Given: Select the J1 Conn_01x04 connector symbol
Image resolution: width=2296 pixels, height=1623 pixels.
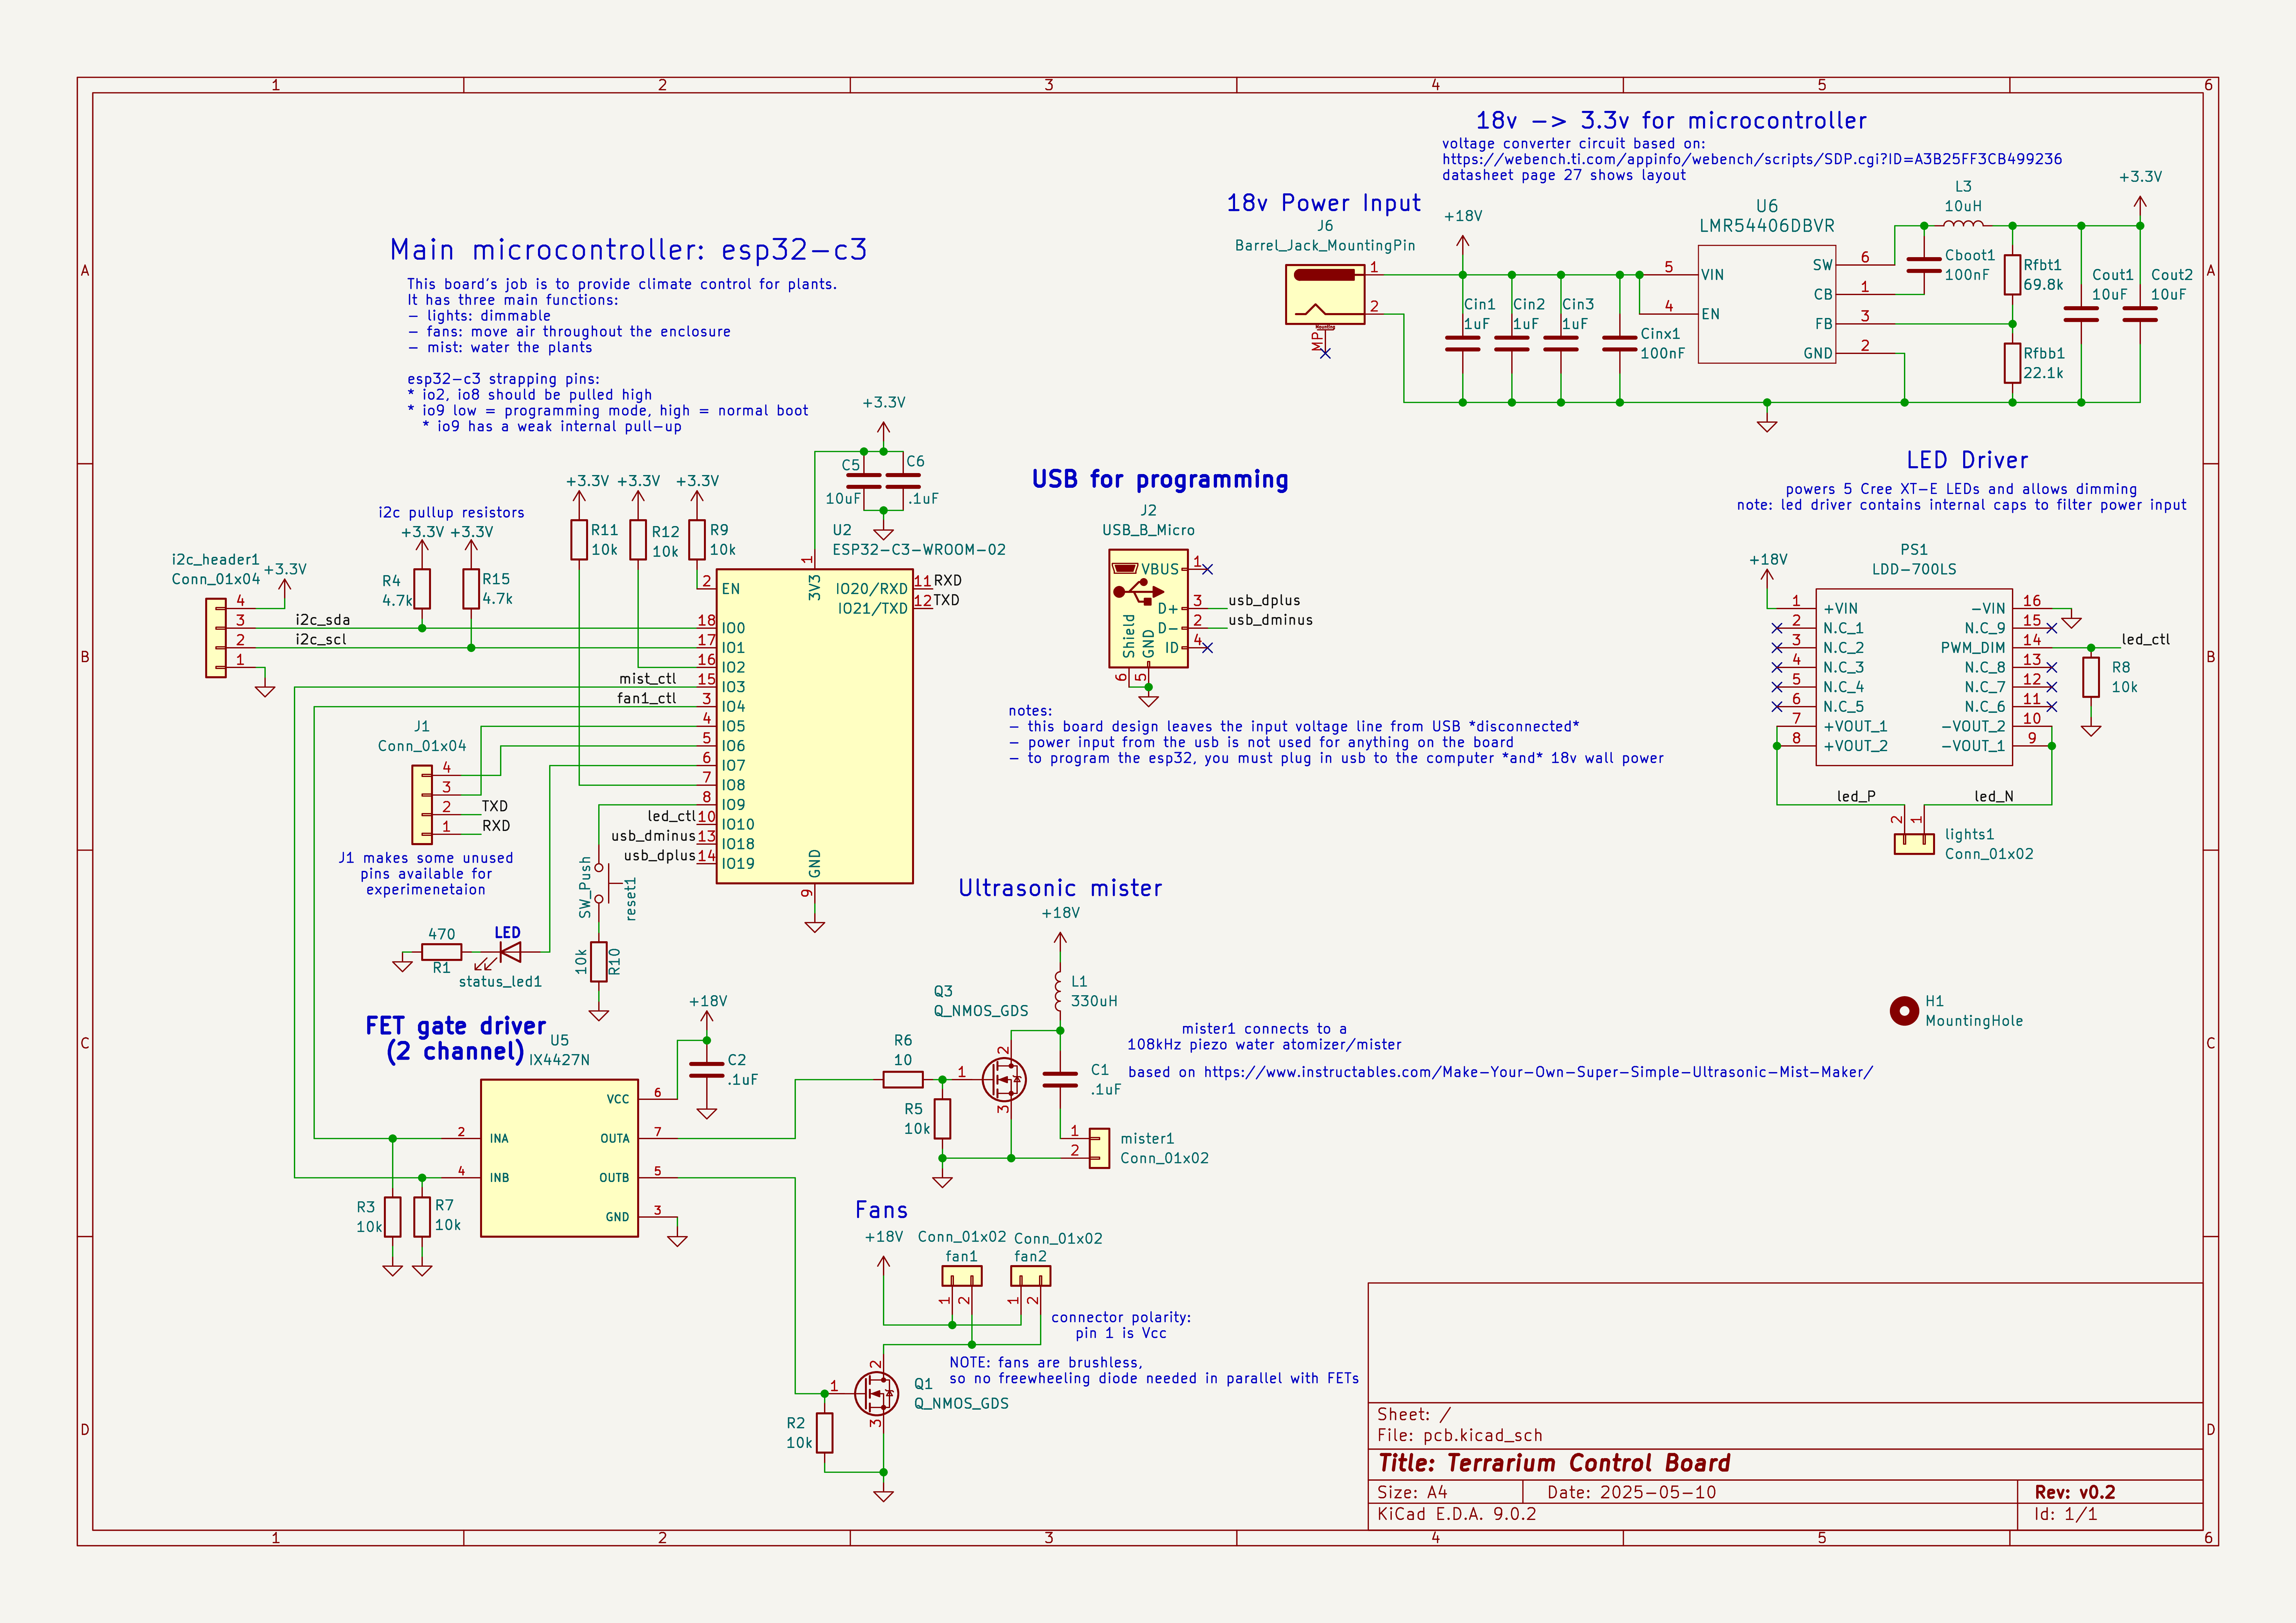Looking at the screenshot, I should (422, 805).
